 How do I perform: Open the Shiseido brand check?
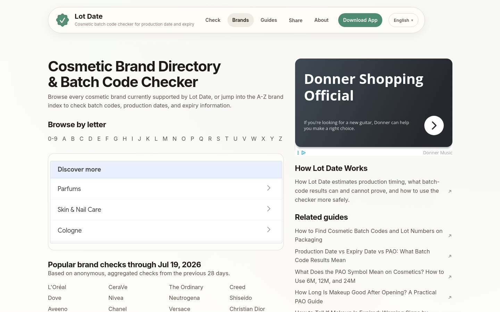click(241, 298)
